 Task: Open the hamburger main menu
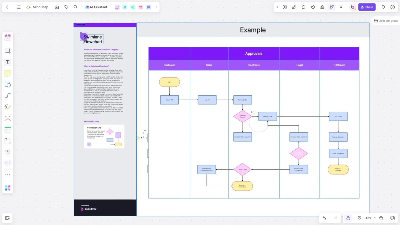(x=19, y=7)
